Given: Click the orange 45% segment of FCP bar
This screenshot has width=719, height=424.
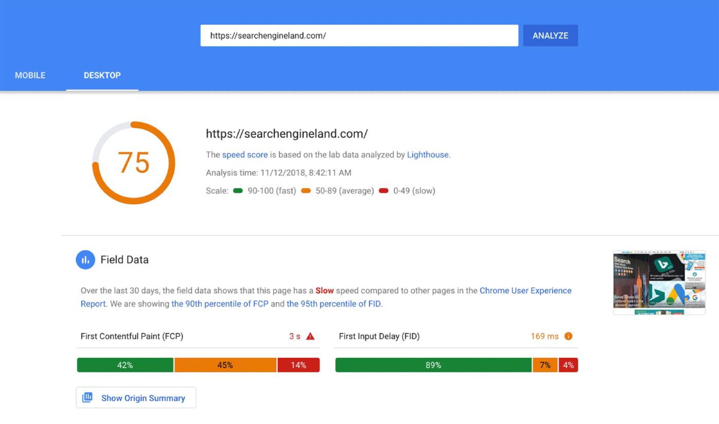Looking at the screenshot, I should 225,365.
